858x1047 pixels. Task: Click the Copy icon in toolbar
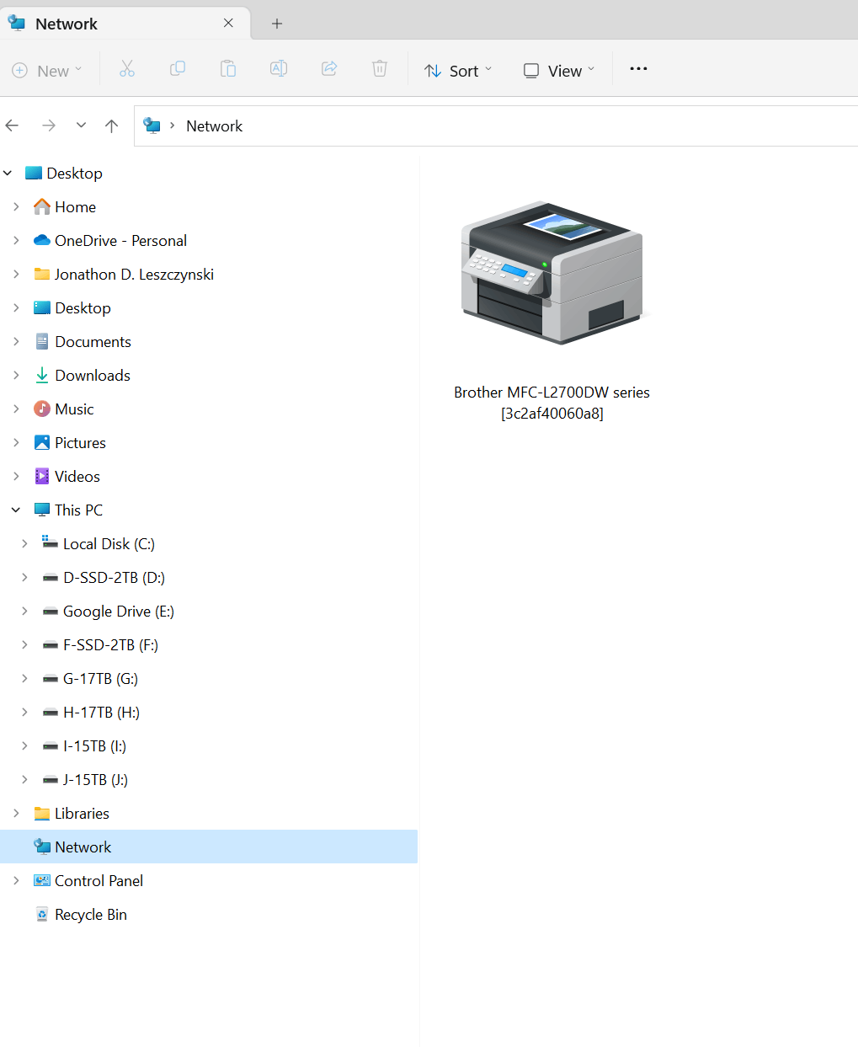178,69
